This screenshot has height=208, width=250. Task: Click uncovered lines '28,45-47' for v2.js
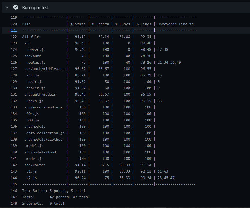166,178
